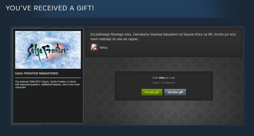The width and height of the screenshot is (254, 136).
Task: Open Velsu's avatar picture
Action: click(94, 47)
